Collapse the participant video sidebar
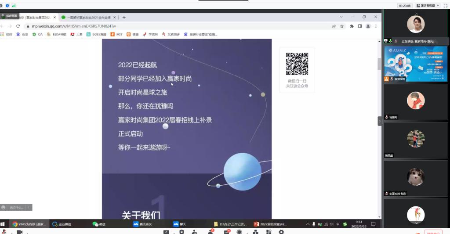The image size is (450, 234). pyautogui.click(x=380, y=121)
